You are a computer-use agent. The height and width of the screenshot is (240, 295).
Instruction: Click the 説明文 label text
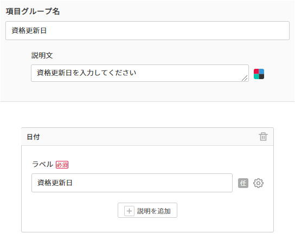[42, 55]
